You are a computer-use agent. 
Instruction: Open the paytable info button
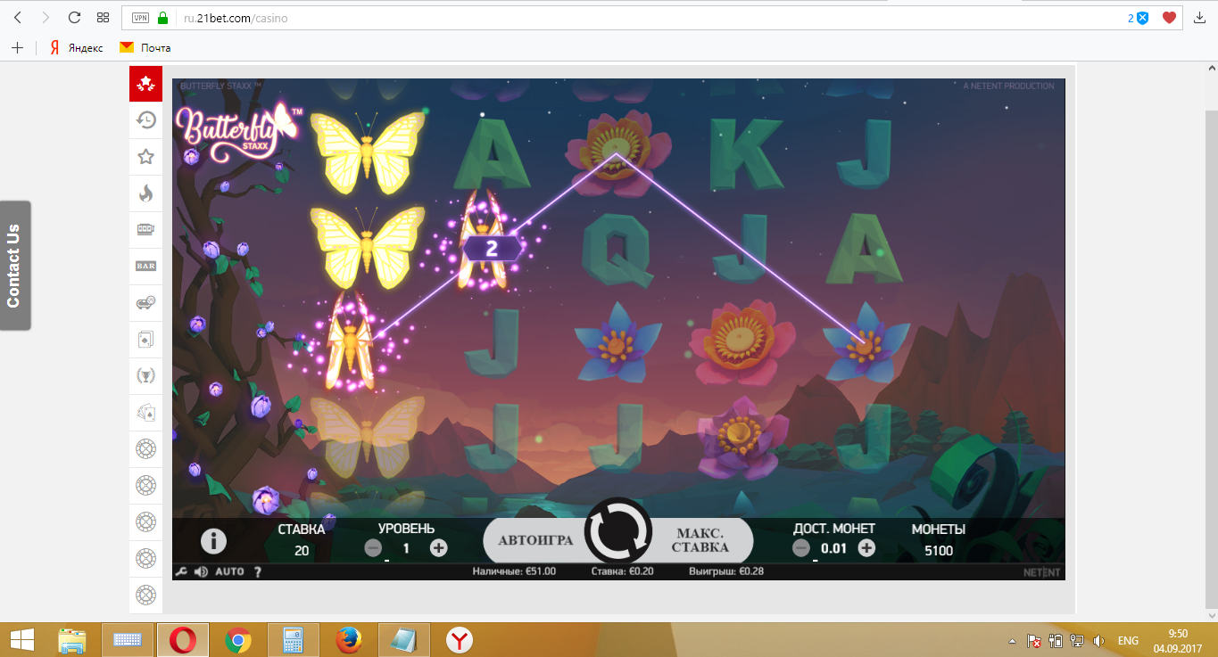213,540
